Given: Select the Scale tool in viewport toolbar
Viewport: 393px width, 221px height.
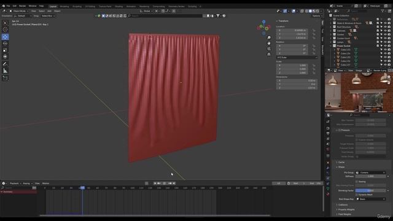Looking at the screenshot, I should 5,50.
